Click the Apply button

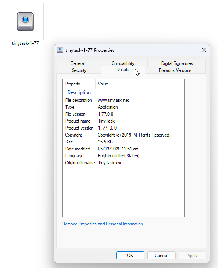tap(193, 256)
